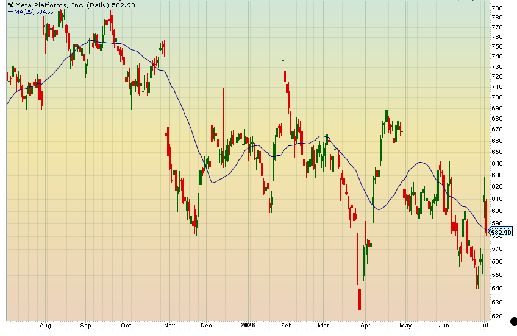
Task: Click the 740 value on the price scale
Action: [497, 57]
